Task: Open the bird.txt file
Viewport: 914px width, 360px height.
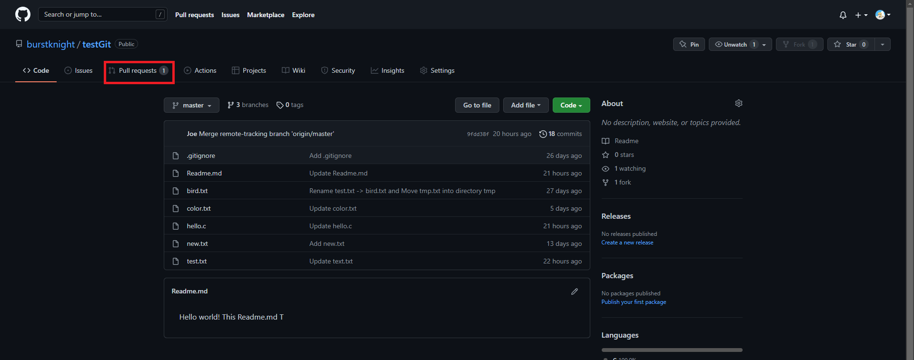Action: (x=197, y=191)
